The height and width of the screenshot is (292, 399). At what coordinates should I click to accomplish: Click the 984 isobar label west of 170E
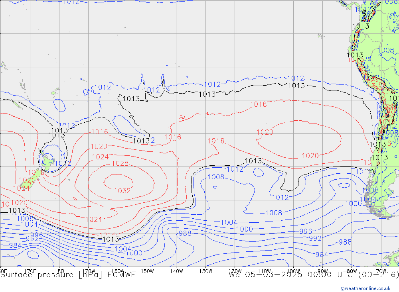point(15,245)
